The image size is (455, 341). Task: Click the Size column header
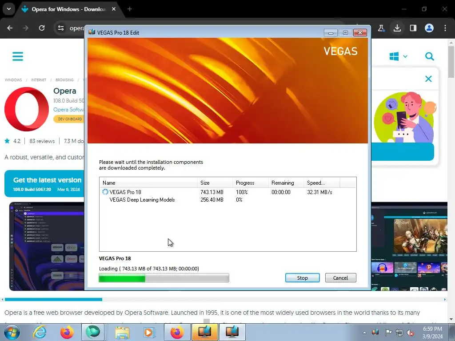pos(215,182)
